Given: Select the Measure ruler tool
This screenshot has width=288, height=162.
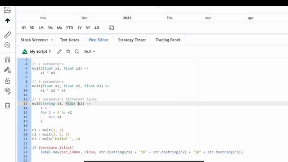Looking at the screenshot, I should [x=8, y=35].
